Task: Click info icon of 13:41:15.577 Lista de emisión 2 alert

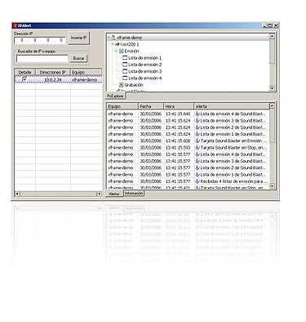Action: click(x=197, y=168)
